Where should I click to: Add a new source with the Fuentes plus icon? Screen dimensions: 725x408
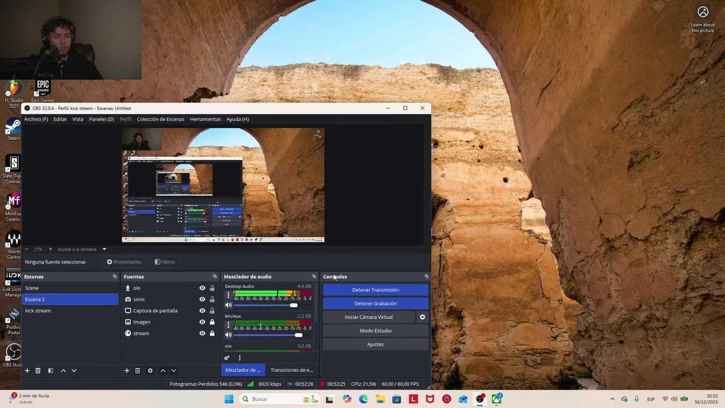click(x=126, y=371)
